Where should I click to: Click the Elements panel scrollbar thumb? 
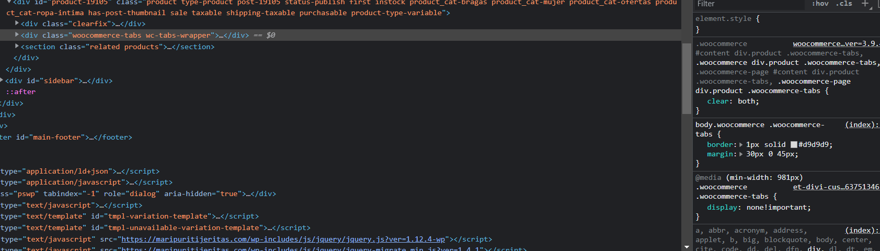pos(687,78)
